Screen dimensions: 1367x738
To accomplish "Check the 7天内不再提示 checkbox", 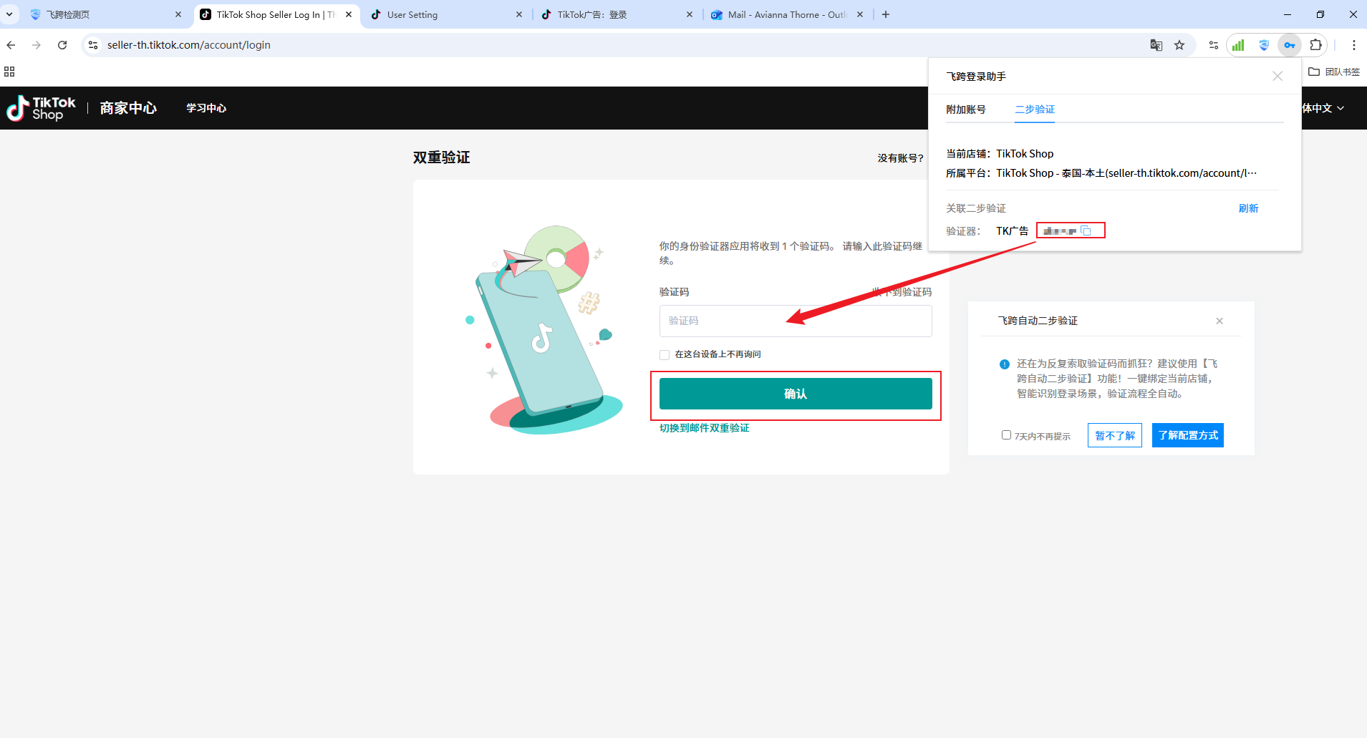I will [1006, 435].
